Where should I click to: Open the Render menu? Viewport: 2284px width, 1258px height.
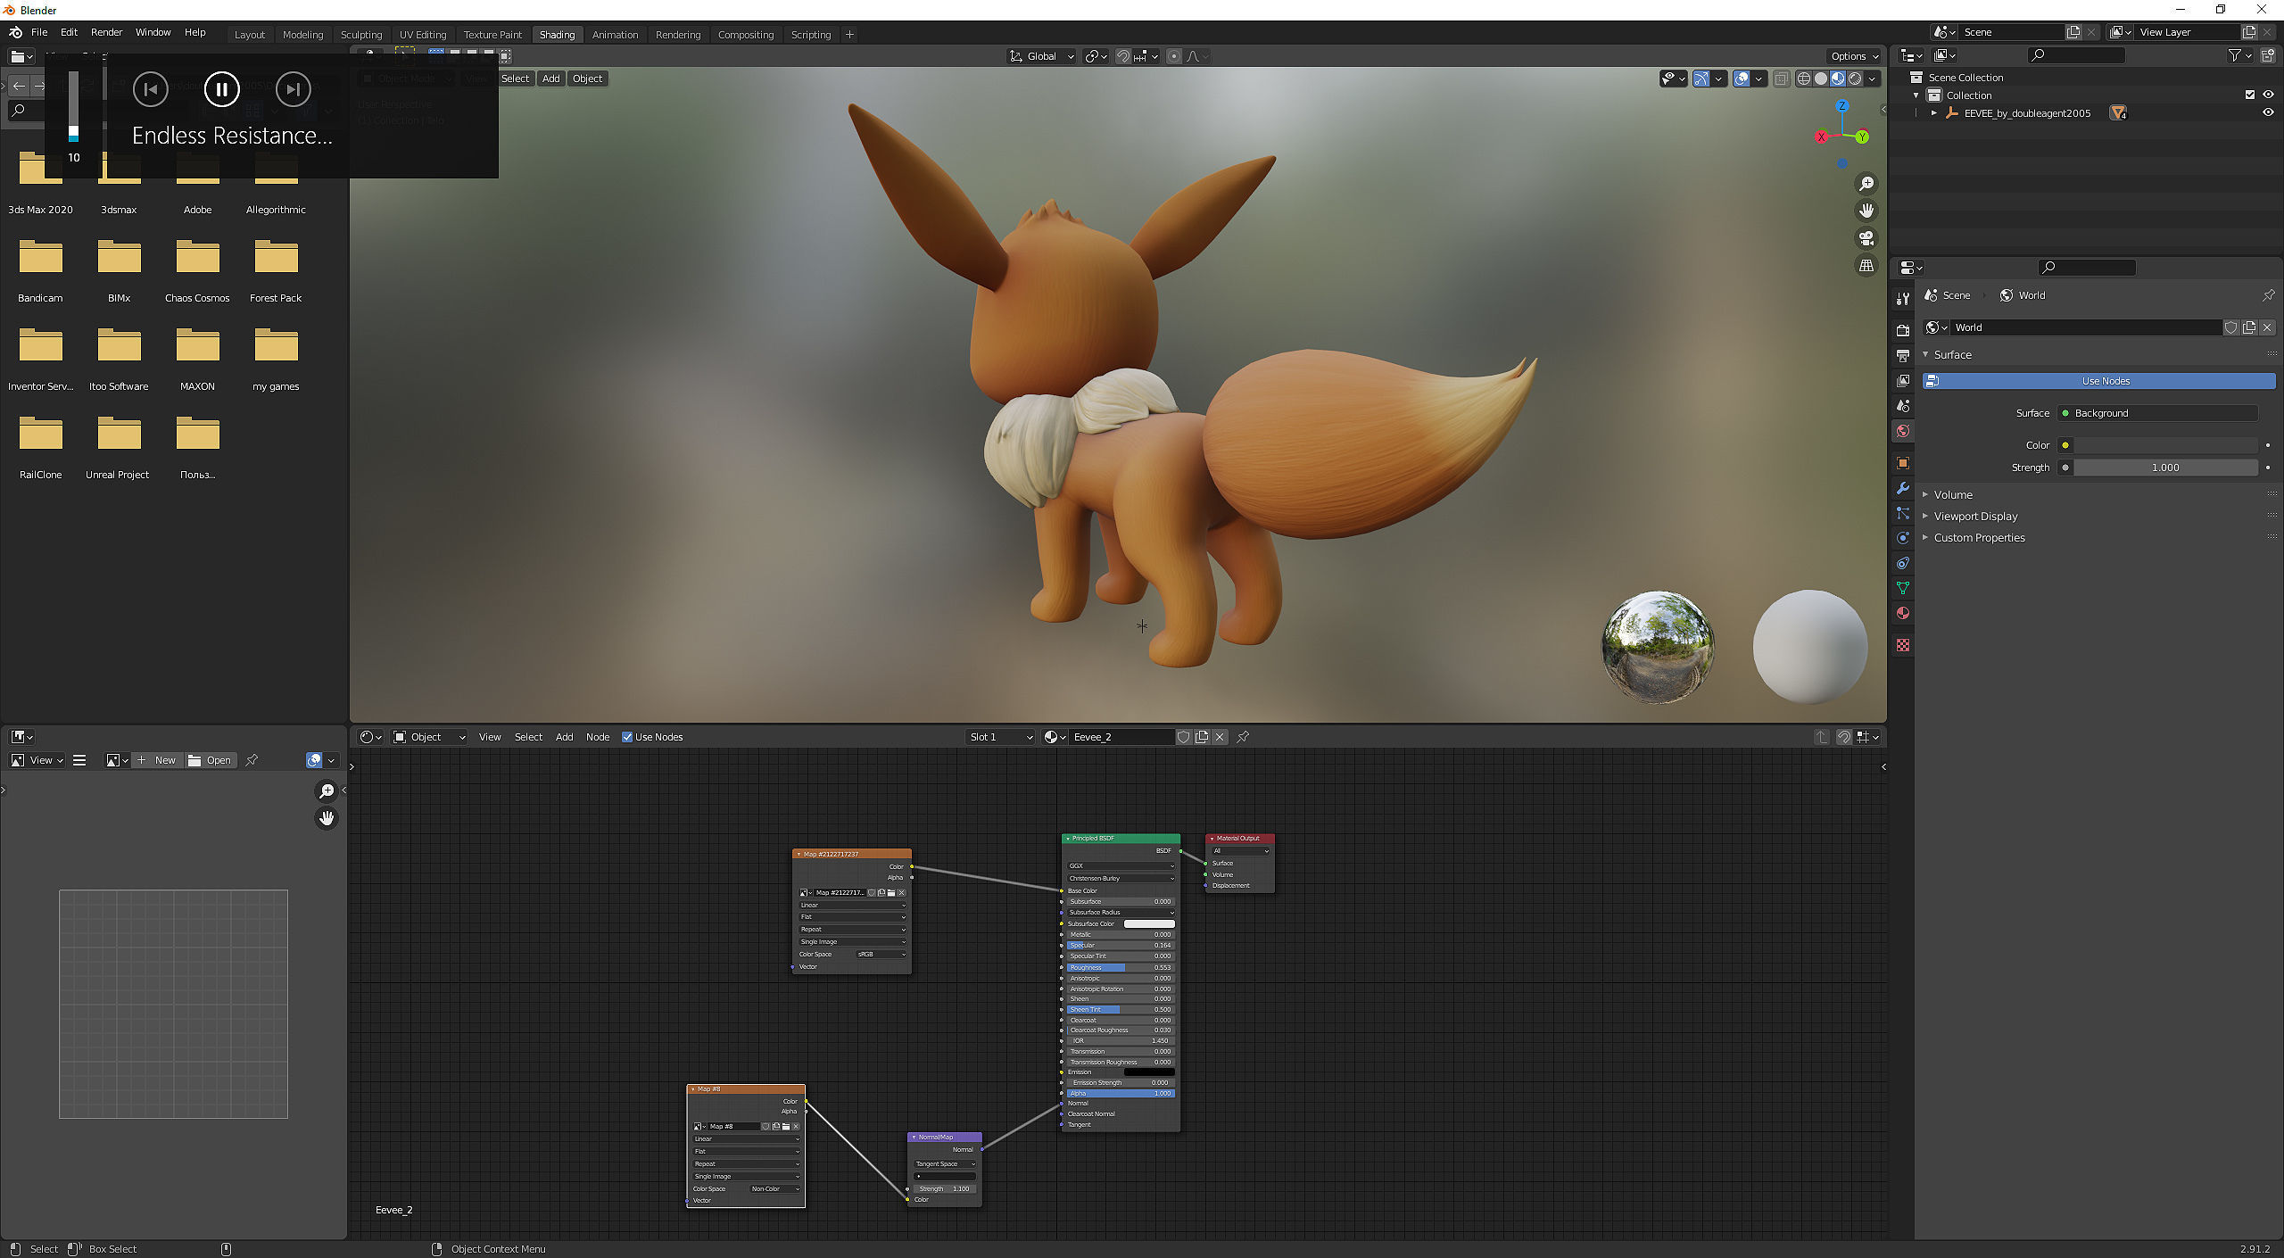(106, 32)
